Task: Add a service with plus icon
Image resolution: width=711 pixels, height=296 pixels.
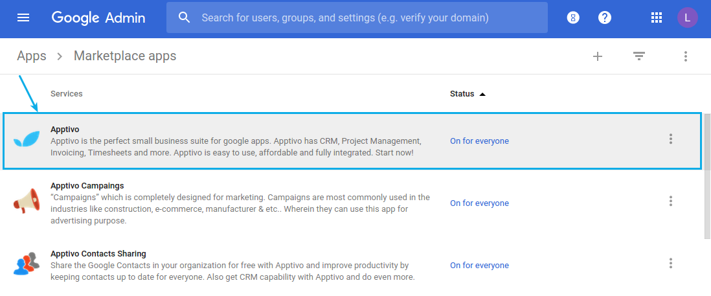Action: pyautogui.click(x=598, y=56)
